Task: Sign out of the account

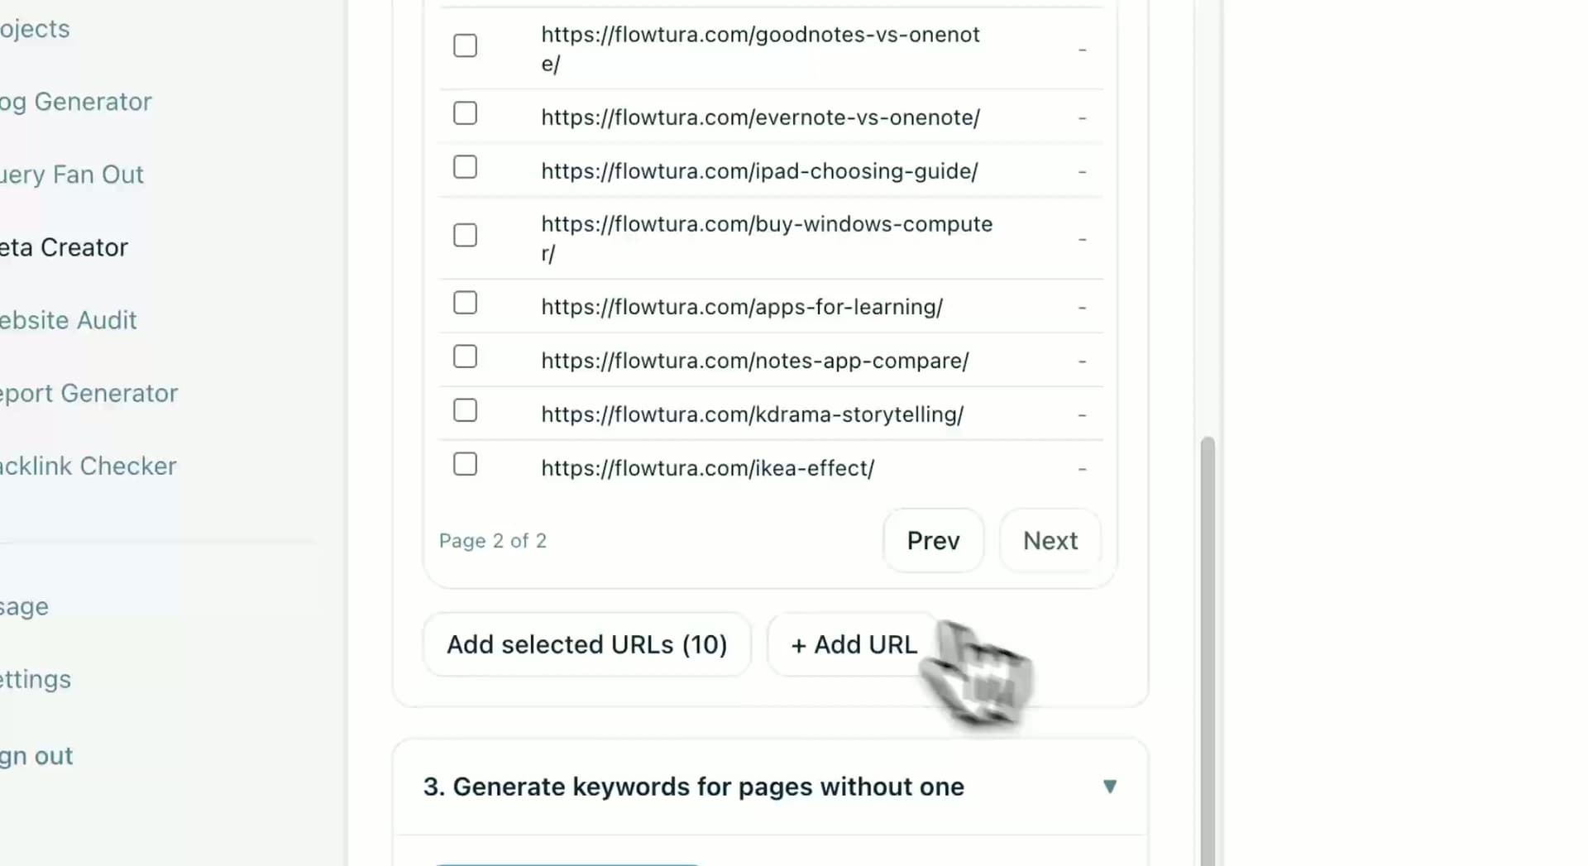Action: [x=36, y=755]
